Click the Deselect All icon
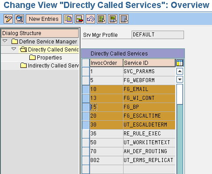Viewport: 212px width, 174px height. click(x=124, y=19)
